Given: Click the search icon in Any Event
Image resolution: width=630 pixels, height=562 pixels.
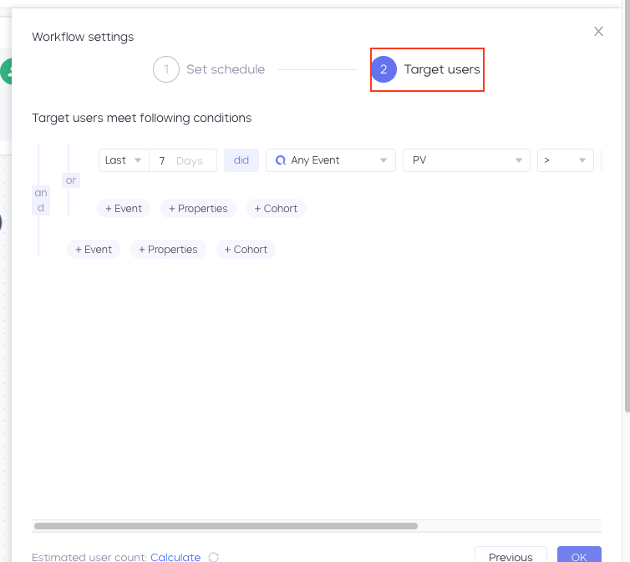Looking at the screenshot, I should [281, 160].
